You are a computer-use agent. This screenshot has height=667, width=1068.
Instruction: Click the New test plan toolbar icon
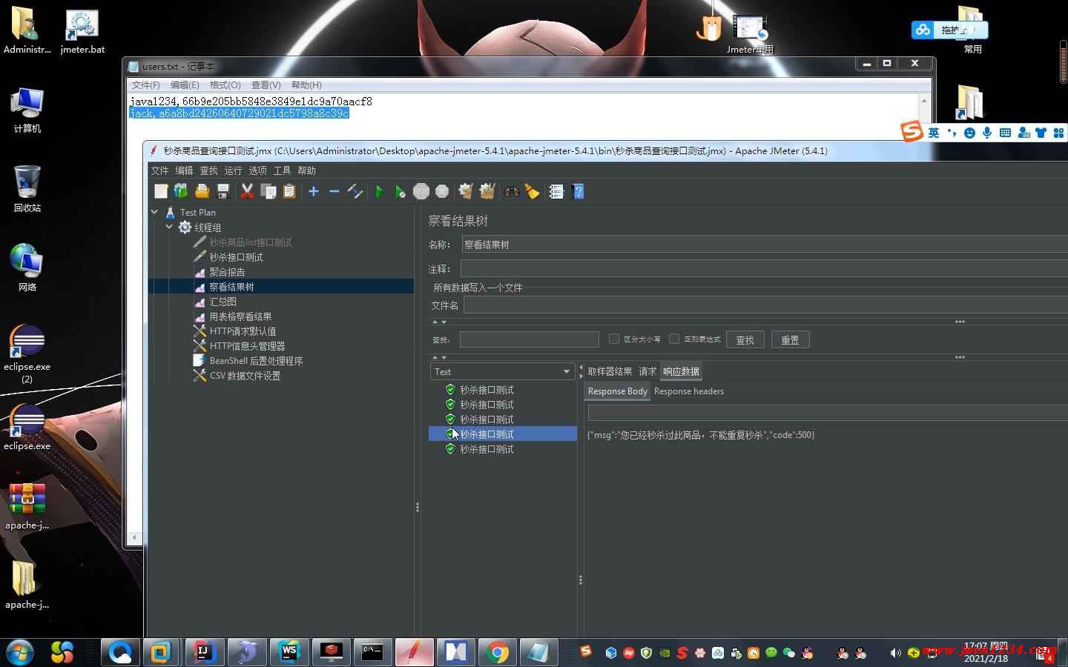click(x=161, y=191)
